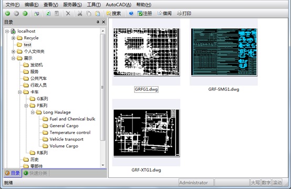
Task: Click the Cut scissors icon
Action: [x=80, y=13]
